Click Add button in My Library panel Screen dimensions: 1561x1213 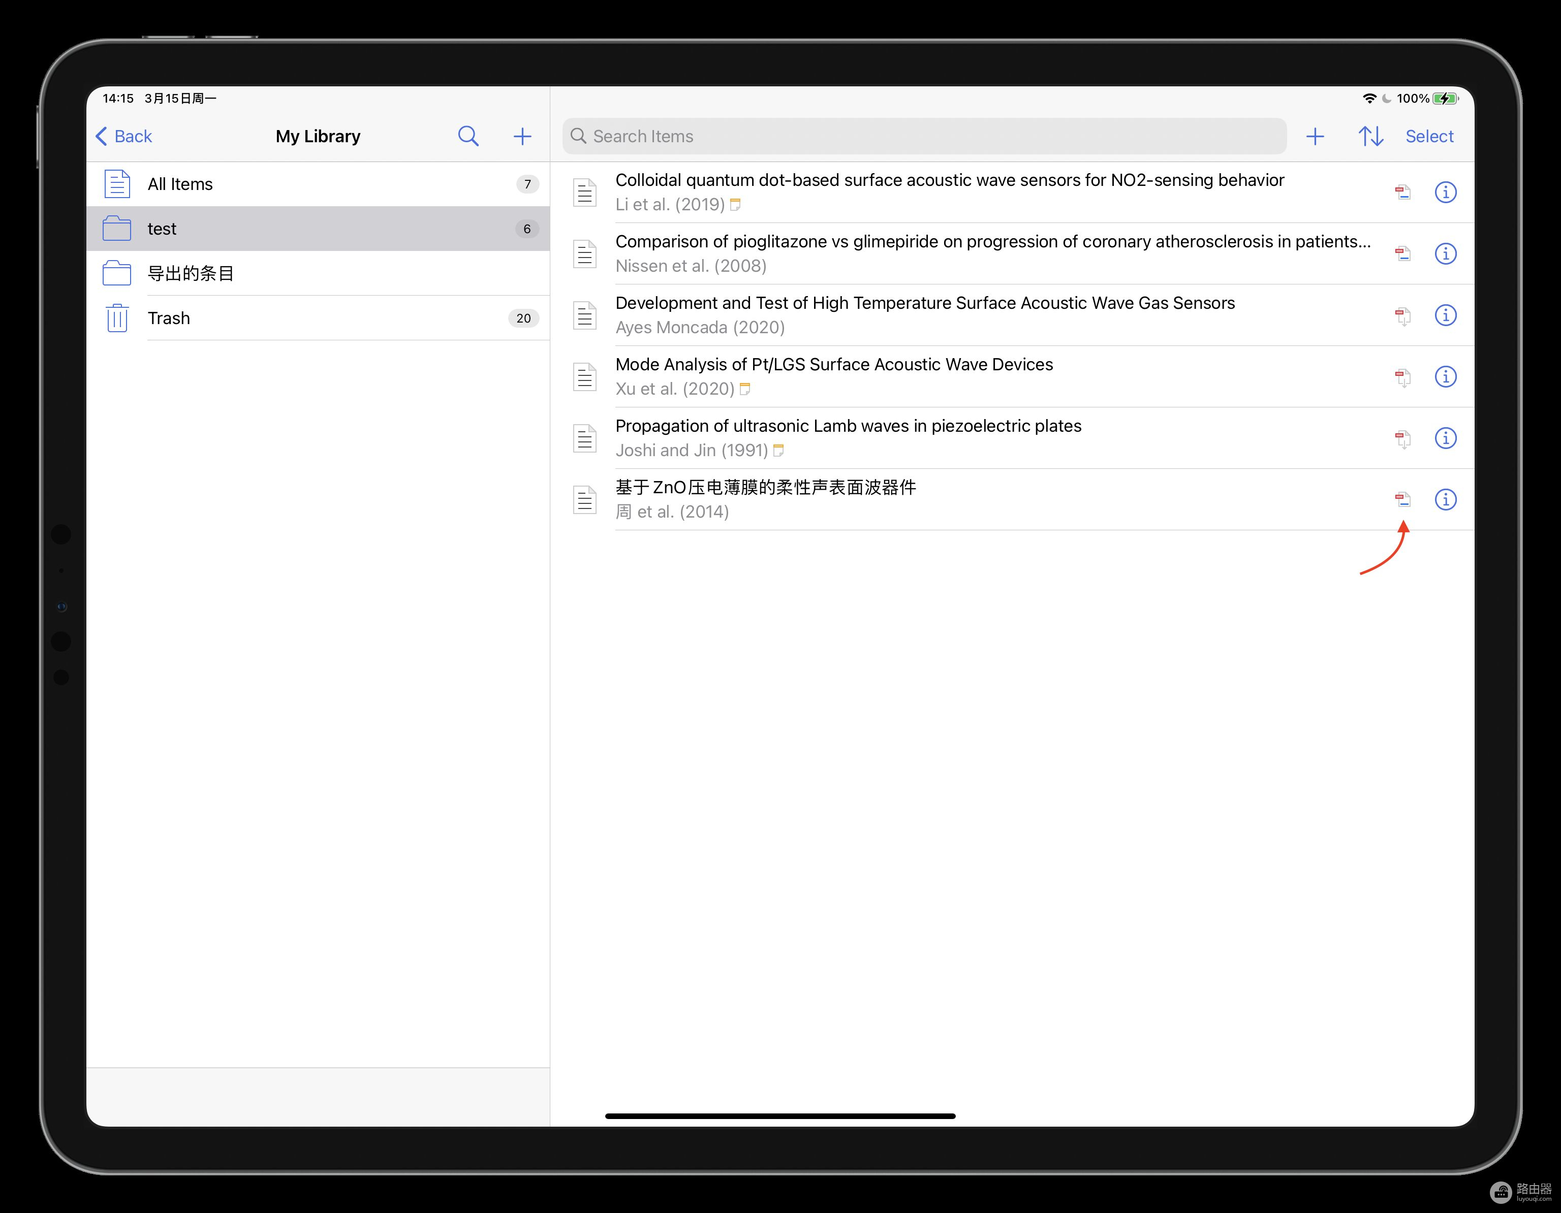pos(521,136)
